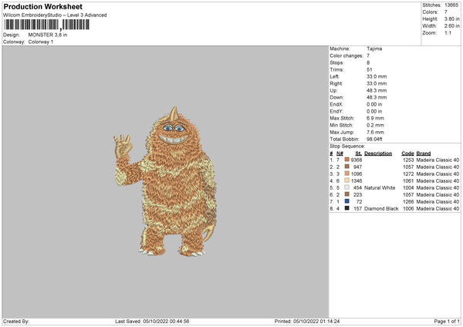Click the 'Colorway 1' value
Screen dimensions: 463x327
41,42
